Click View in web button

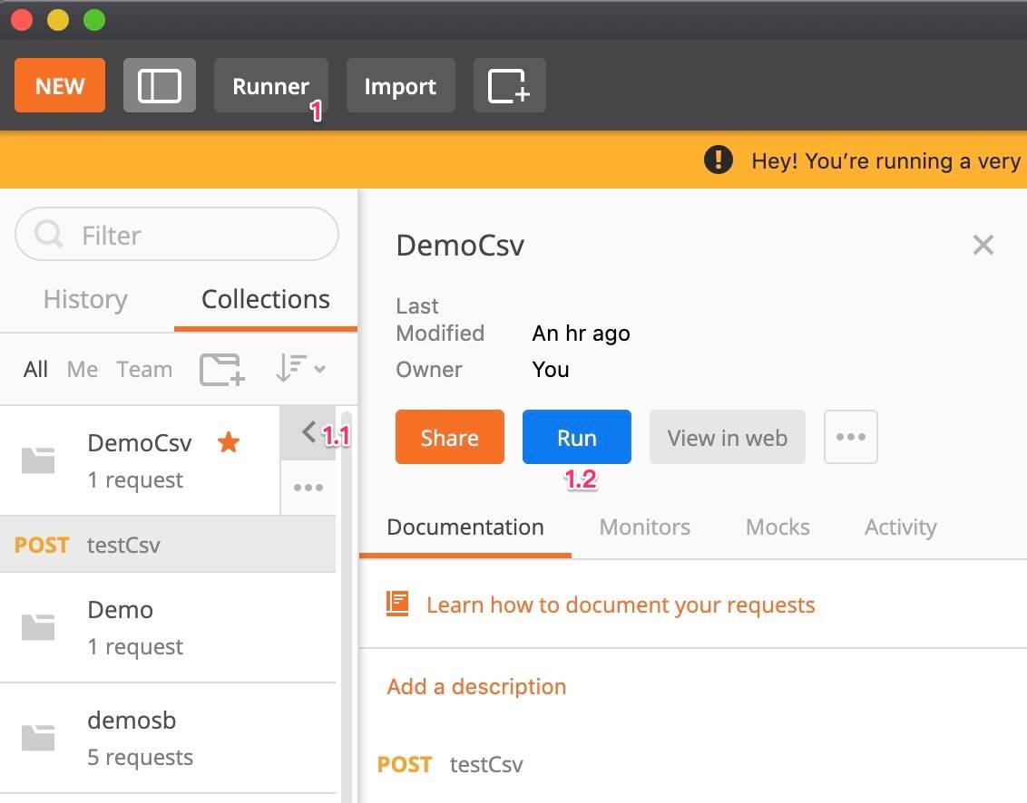pyautogui.click(x=727, y=437)
